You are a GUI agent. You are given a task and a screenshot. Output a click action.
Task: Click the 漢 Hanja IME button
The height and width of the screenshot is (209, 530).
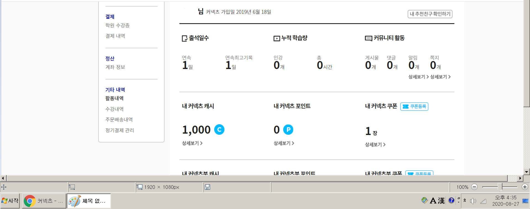point(441,201)
